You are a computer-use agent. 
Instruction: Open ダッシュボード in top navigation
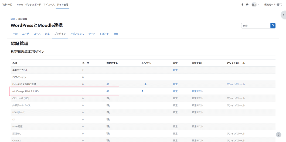coord(33,5)
